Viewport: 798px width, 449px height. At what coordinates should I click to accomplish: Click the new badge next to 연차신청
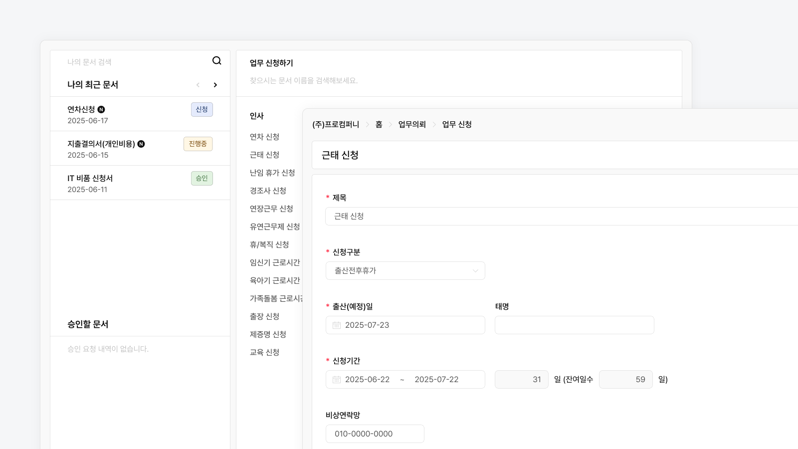101,110
